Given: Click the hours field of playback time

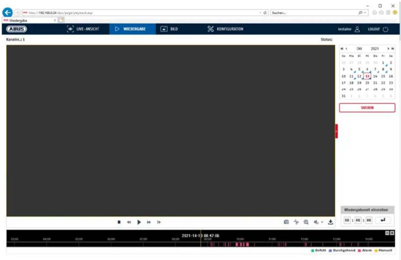Looking at the screenshot, I should pyautogui.click(x=347, y=220).
